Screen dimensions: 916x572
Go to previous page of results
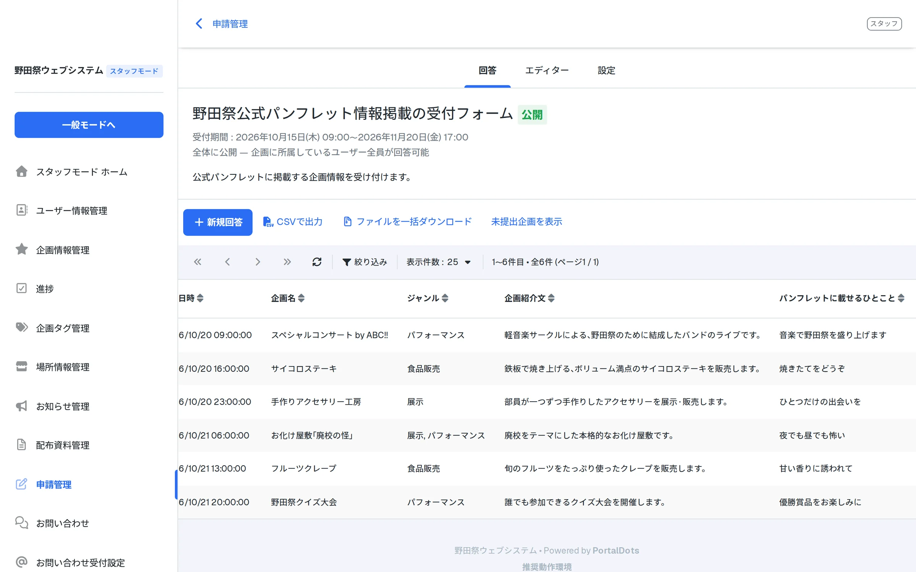point(227,262)
